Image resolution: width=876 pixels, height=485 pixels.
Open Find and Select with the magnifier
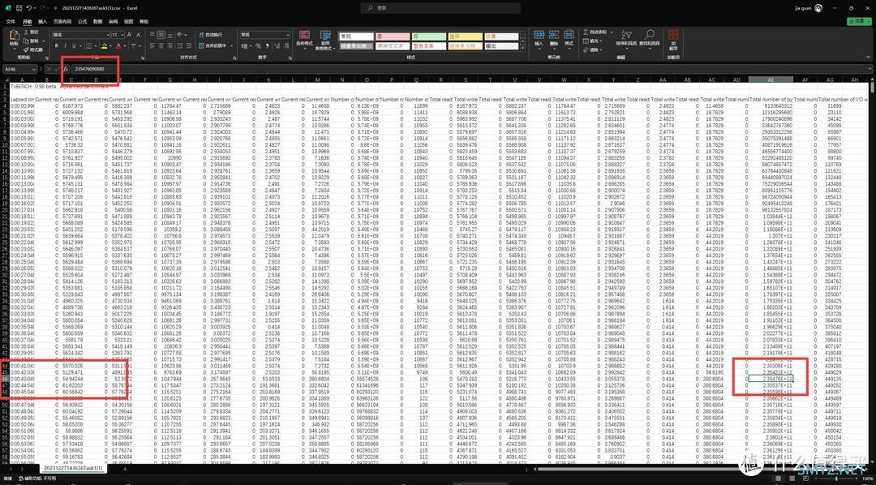click(649, 39)
